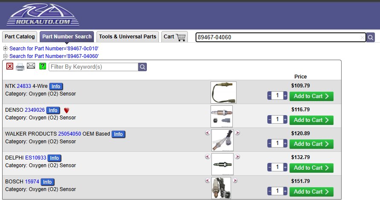Print the results with printer icon
The image size is (380, 200).
point(20,67)
